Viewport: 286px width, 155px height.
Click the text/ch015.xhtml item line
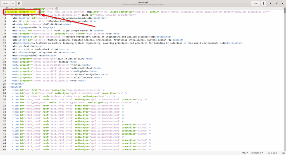[82, 149]
